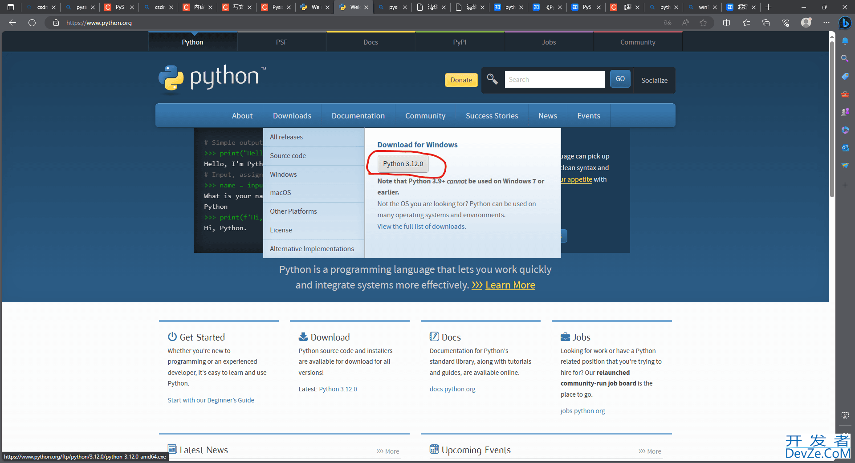Open the Community top navigation tab
This screenshot has width=855, height=463.
coord(638,42)
